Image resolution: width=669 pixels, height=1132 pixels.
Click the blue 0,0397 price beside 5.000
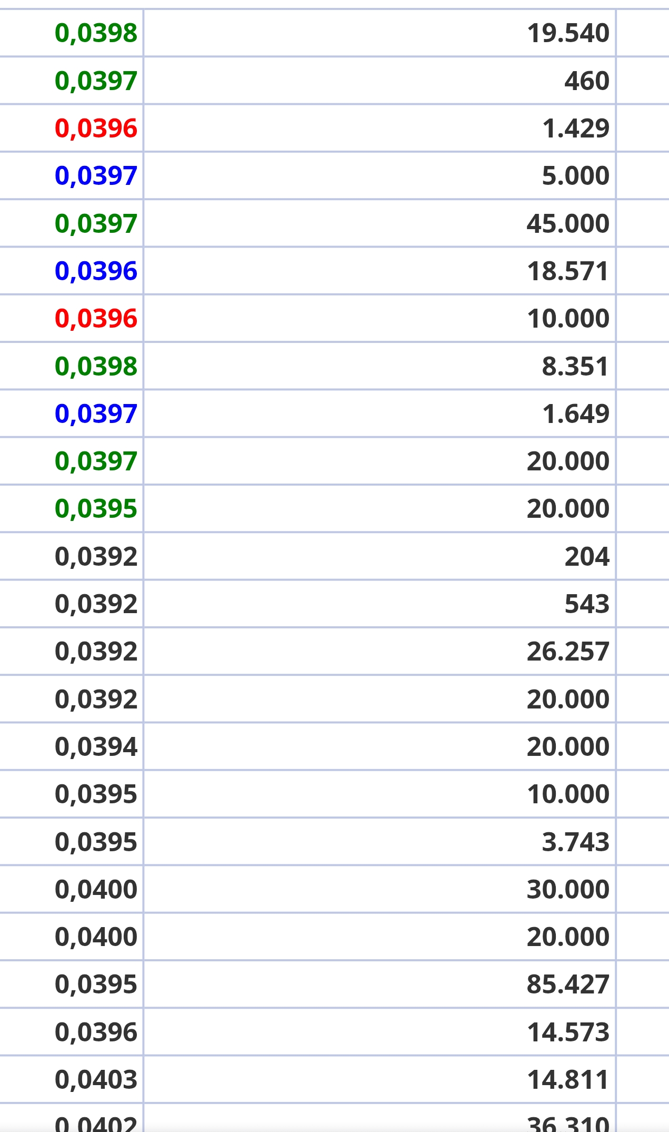96,176
